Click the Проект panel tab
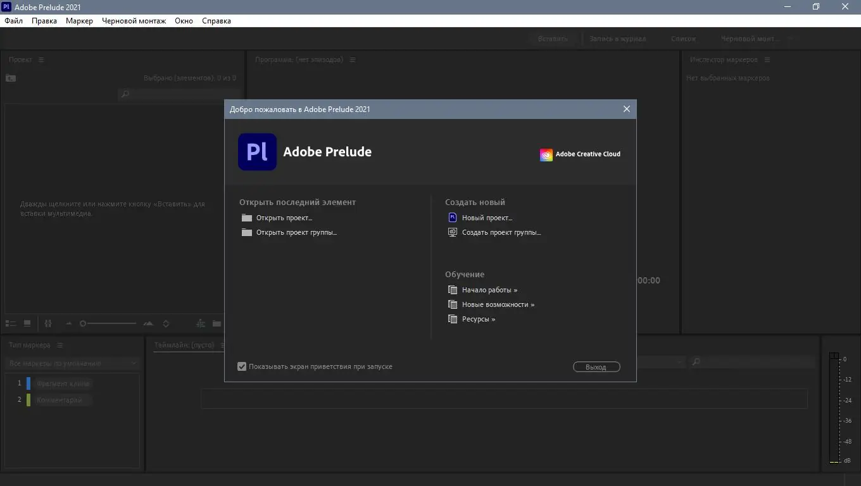Screen dimensions: 861x486 pyautogui.click(x=20, y=59)
